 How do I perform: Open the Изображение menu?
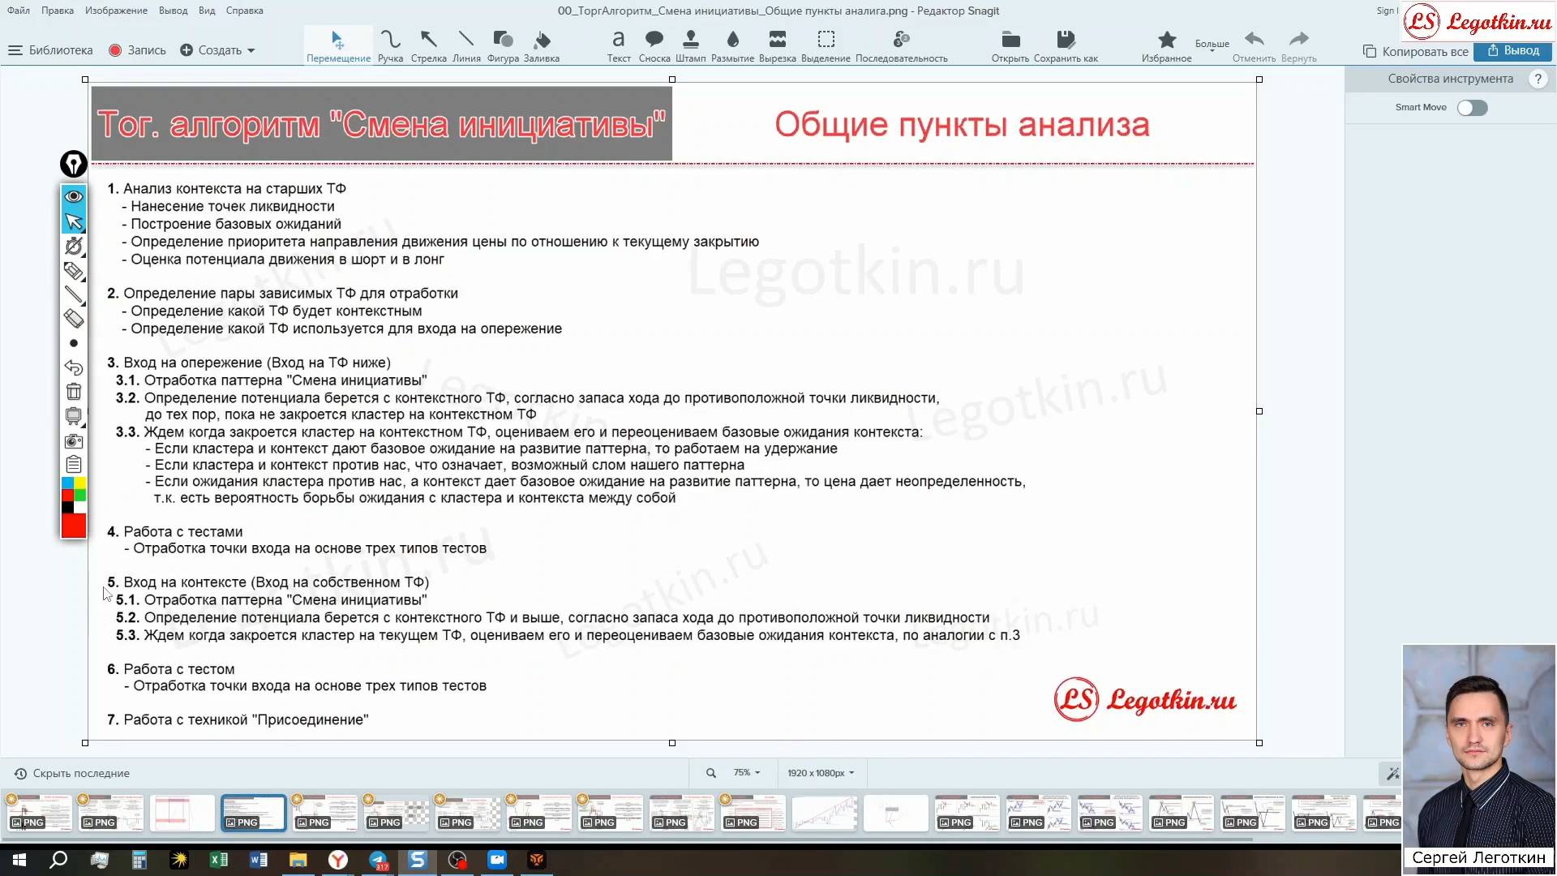tap(116, 11)
